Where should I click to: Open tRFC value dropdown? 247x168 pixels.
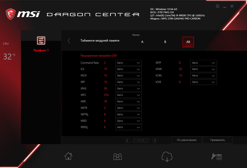[129, 95]
